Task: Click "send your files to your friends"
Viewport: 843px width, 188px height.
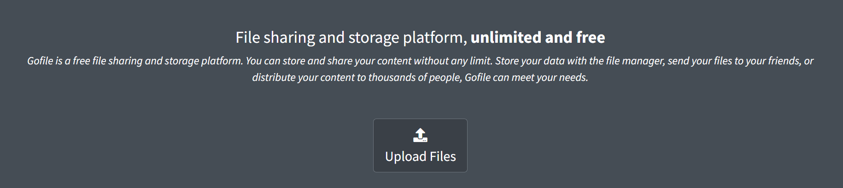Action: (734, 61)
